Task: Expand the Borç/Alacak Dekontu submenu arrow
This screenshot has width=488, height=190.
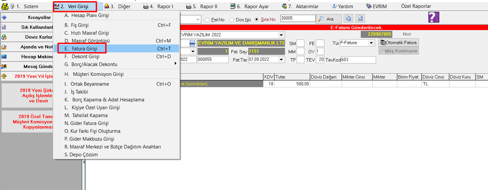Action: click(176, 64)
